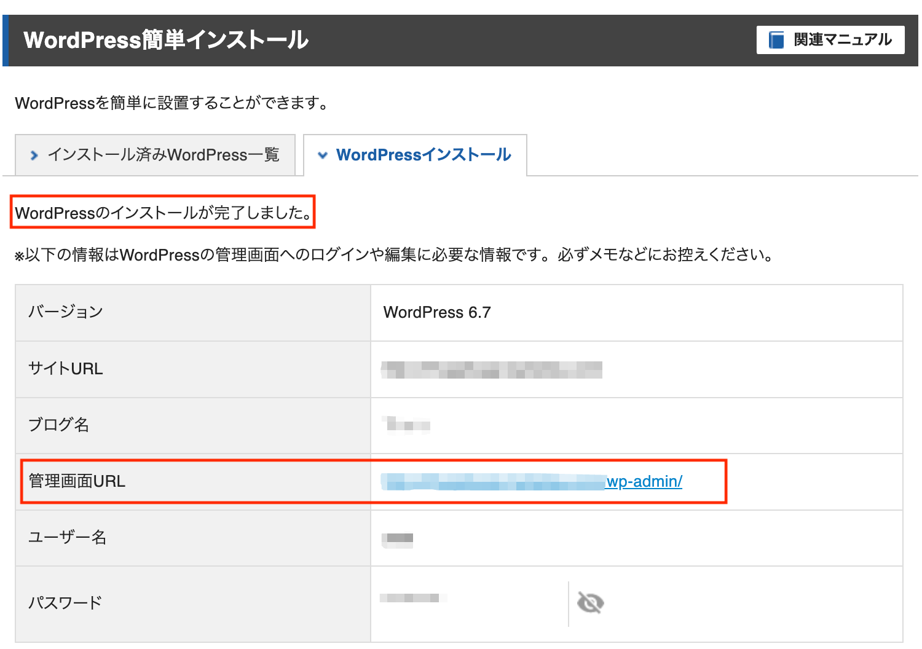The height and width of the screenshot is (649, 922).
Task: Click the blurred blog name value
Action: click(406, 425)
